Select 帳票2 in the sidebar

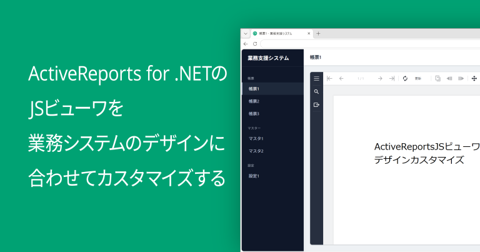pos(272,101)
